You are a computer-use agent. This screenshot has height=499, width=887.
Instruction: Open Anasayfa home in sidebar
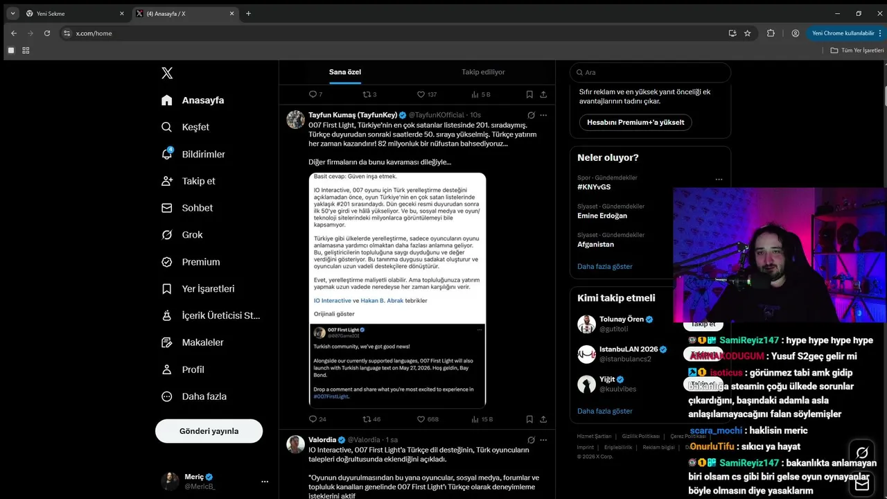point(193,100)
